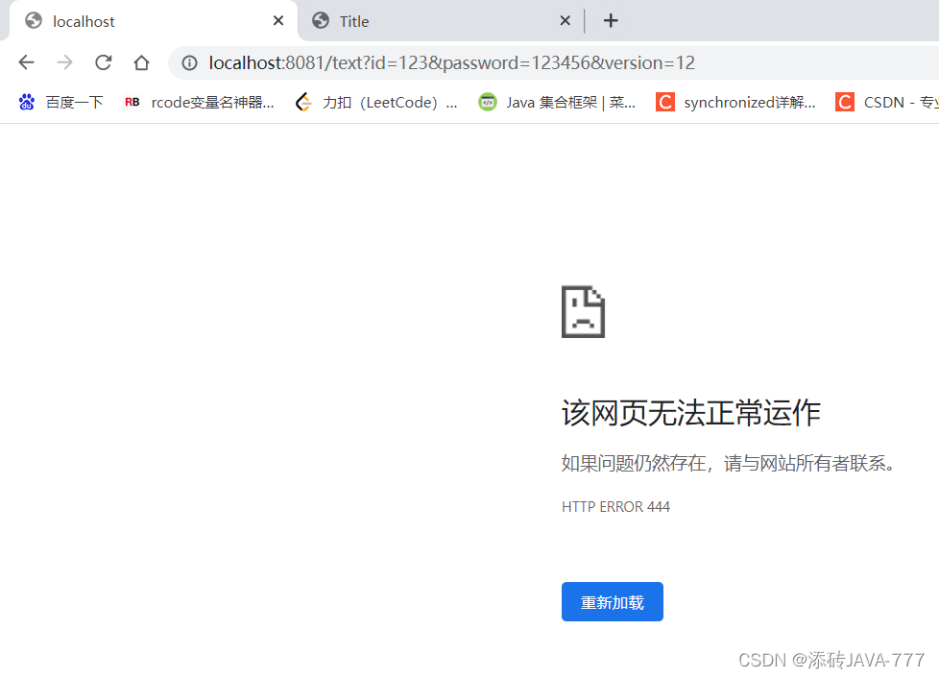
Task: Open the CSDN - 专业 bookmark
Action: (886, 103)
